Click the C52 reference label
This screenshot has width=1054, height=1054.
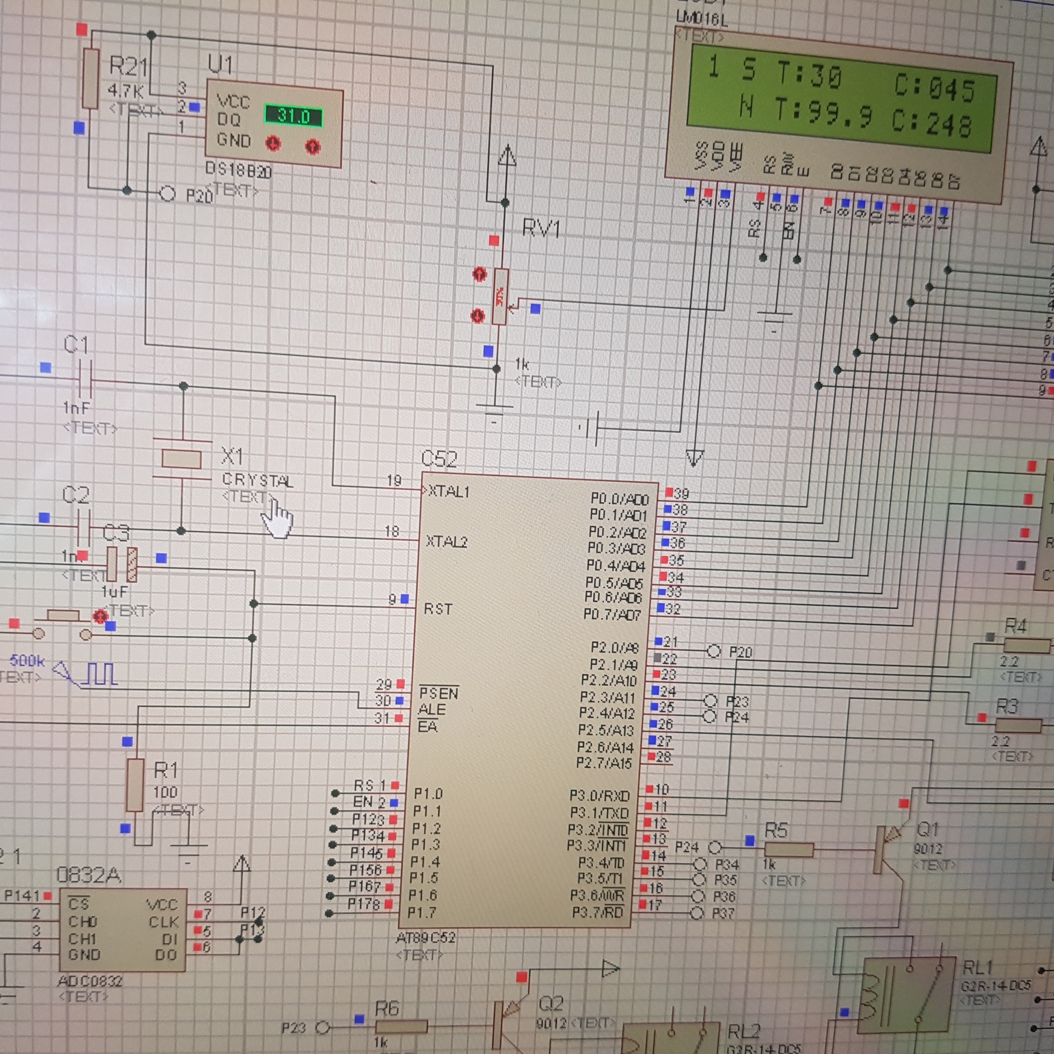pyautogui.click(x=439, y=459)
